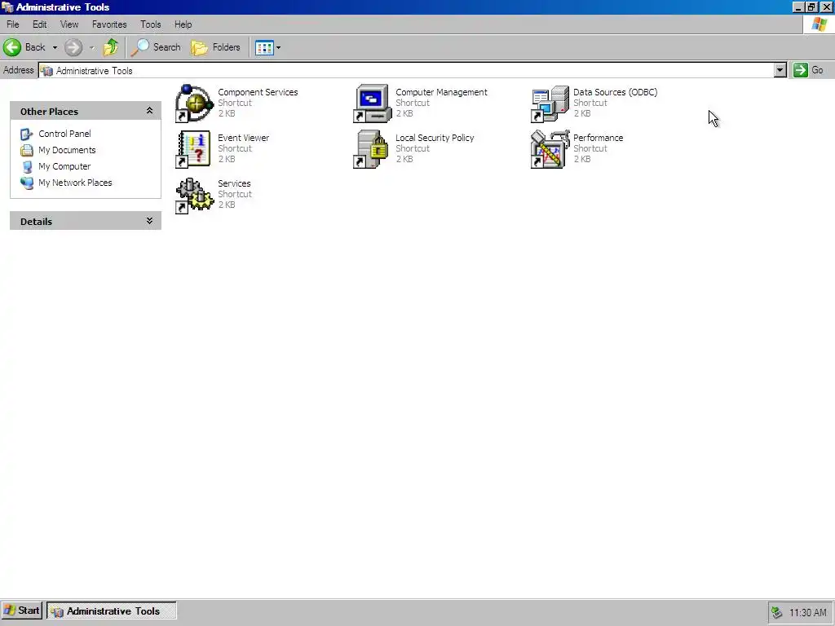Click the Administrative Tools title bar icon
The width and height of the screenshot is (835, 626).
[7, 7]
